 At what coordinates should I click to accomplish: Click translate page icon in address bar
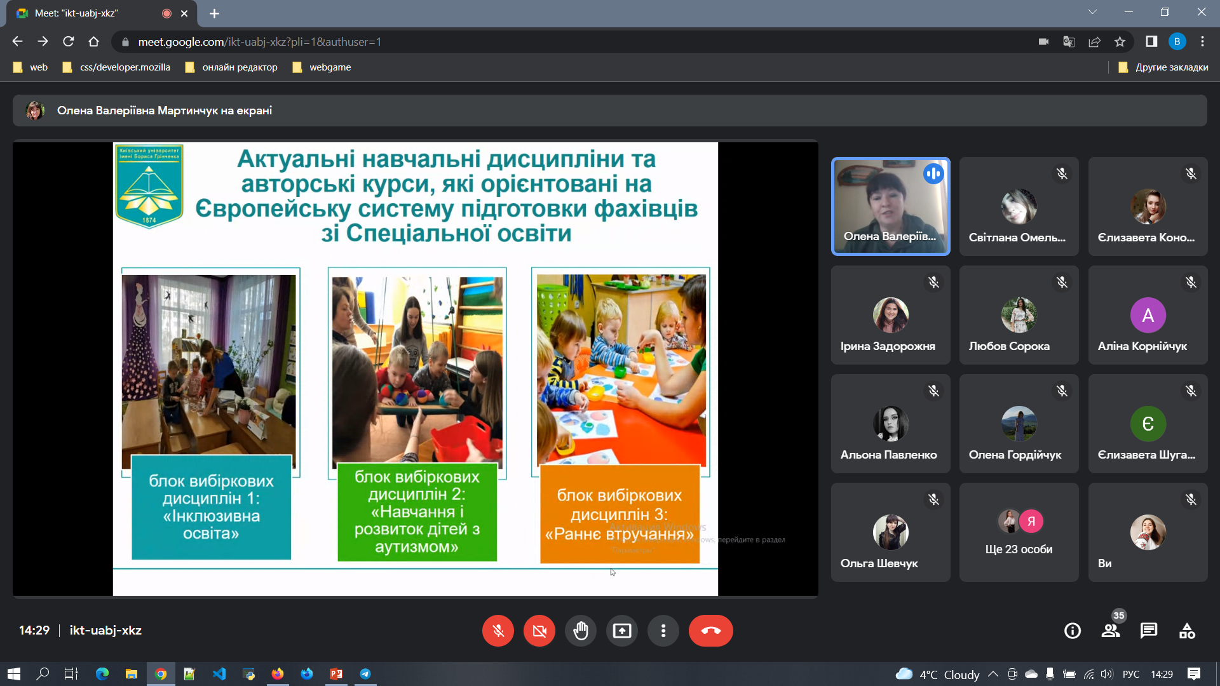point(1069,42)
